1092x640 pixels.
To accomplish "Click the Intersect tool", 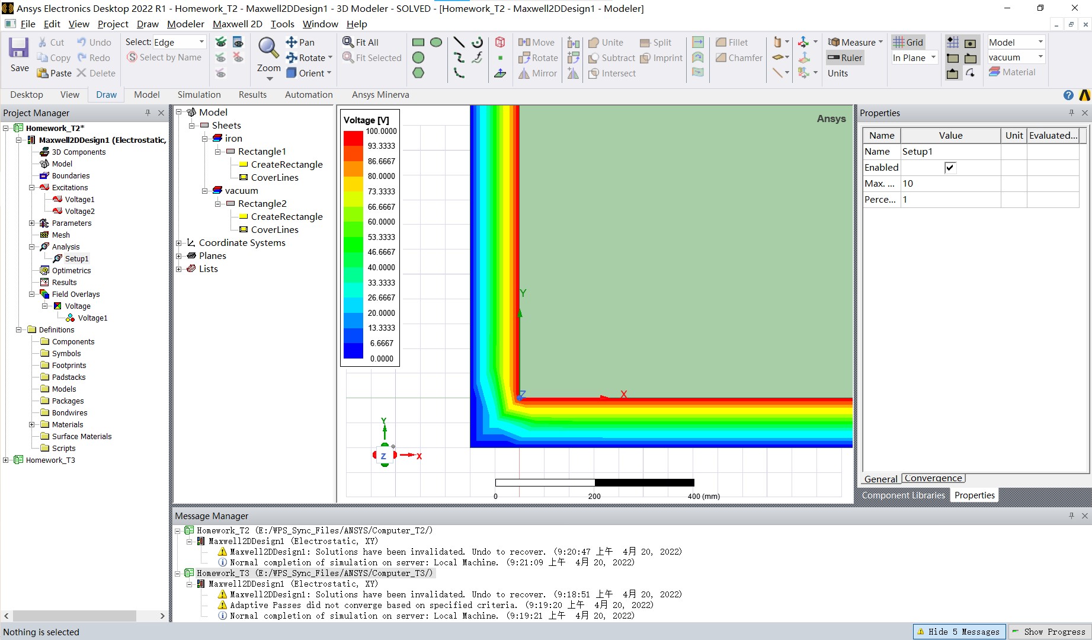I will click(x=612, y=73).
